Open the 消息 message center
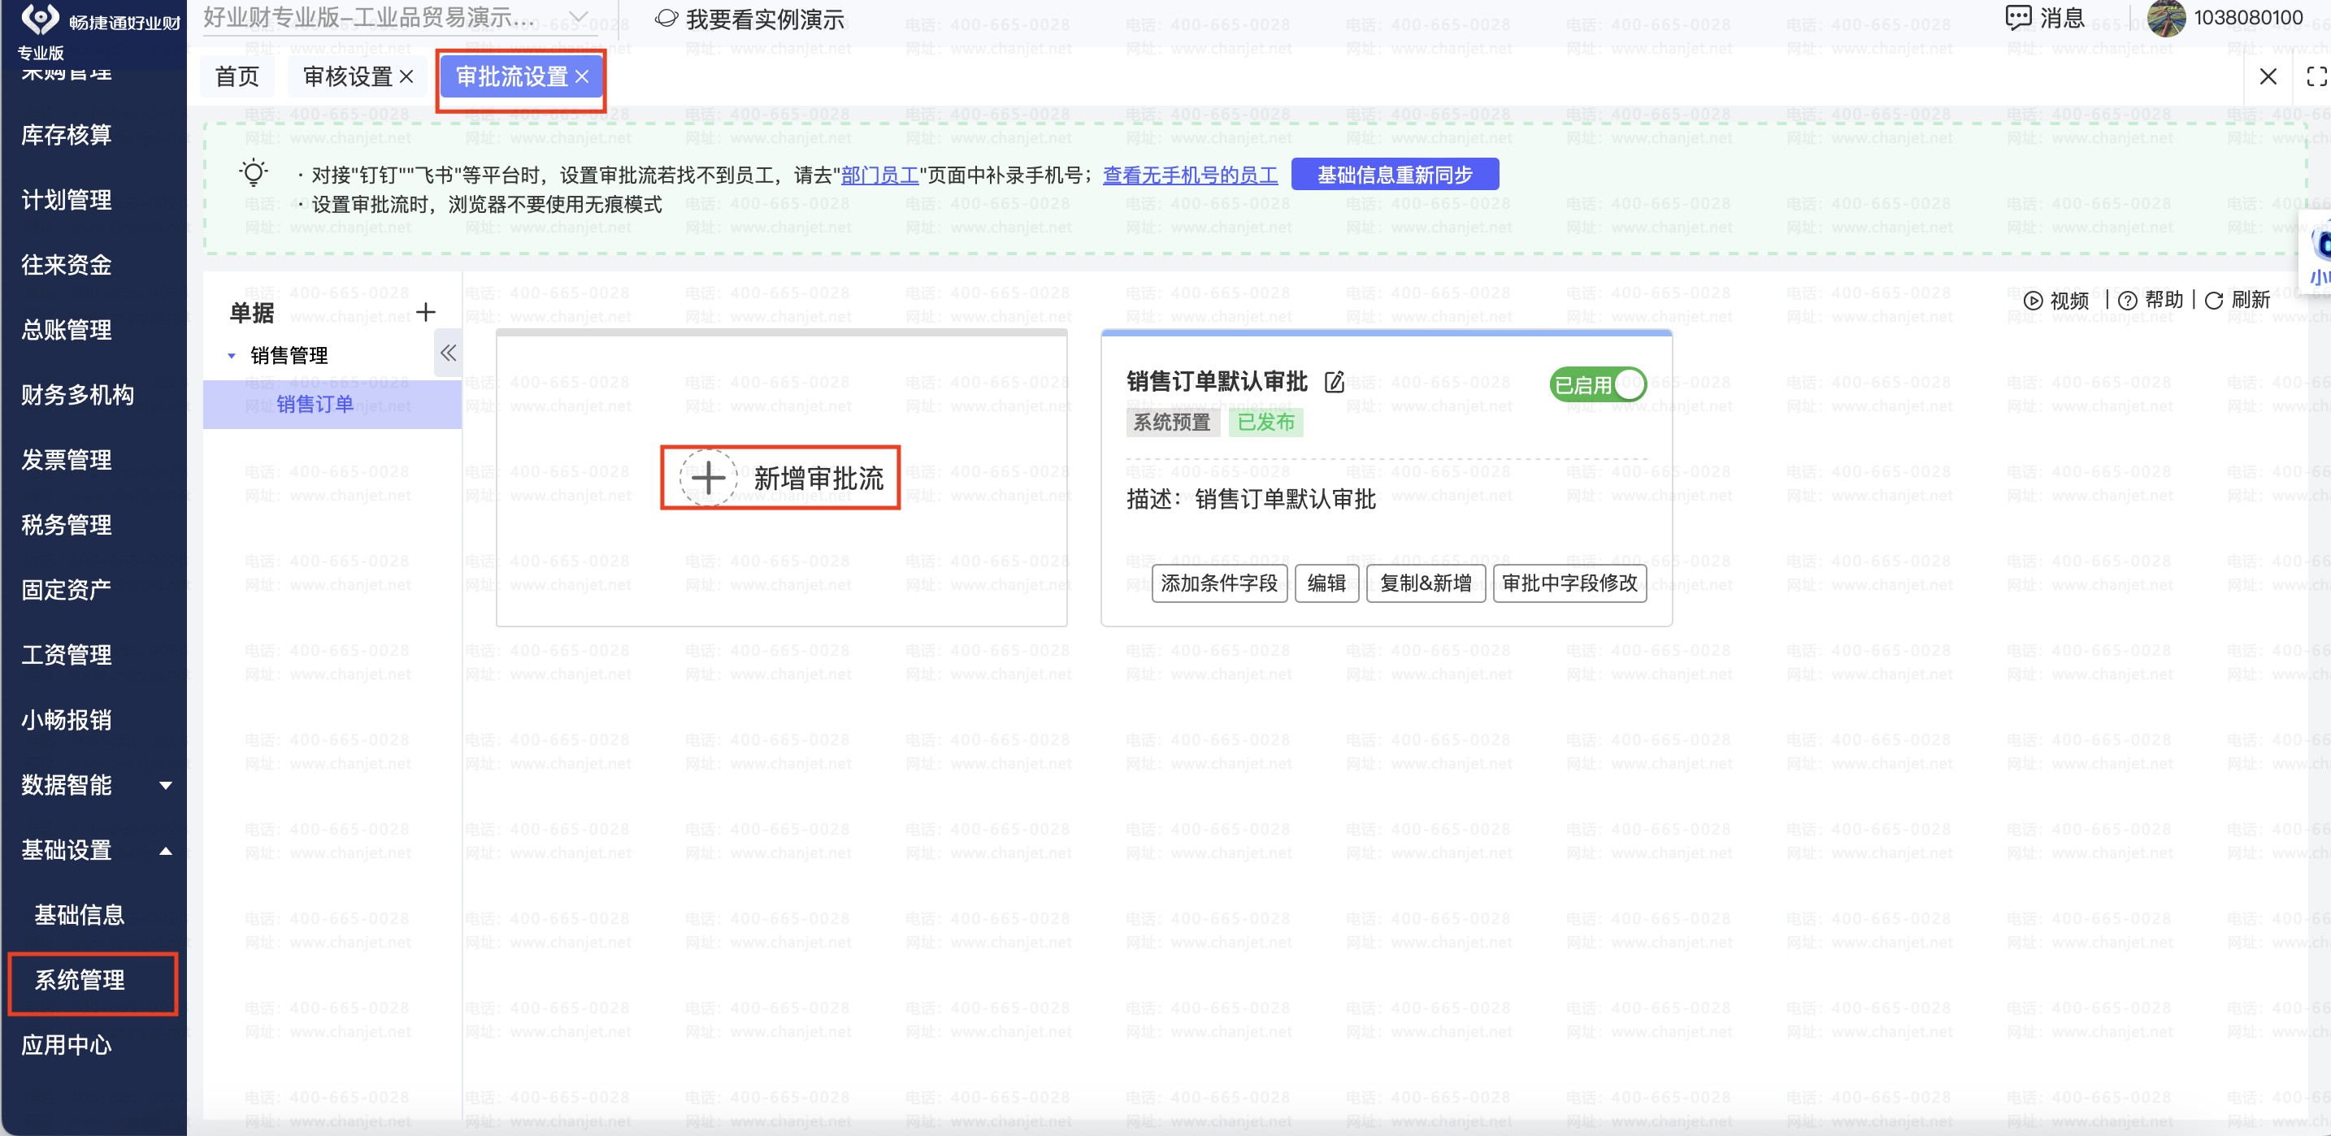Screen dimensions: 2331x1136 coord(2045,18)
